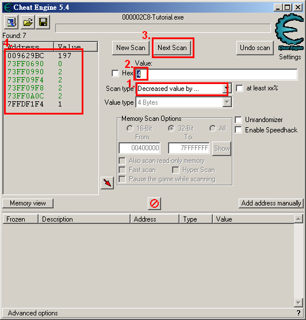Close the Cheat Engine window
Screen dimensions: 306x320
point(298,7)
